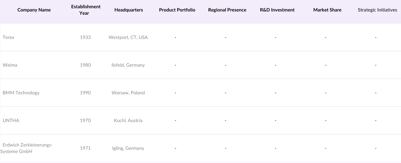Select the Headquarters column header

[x=129, y=10]
